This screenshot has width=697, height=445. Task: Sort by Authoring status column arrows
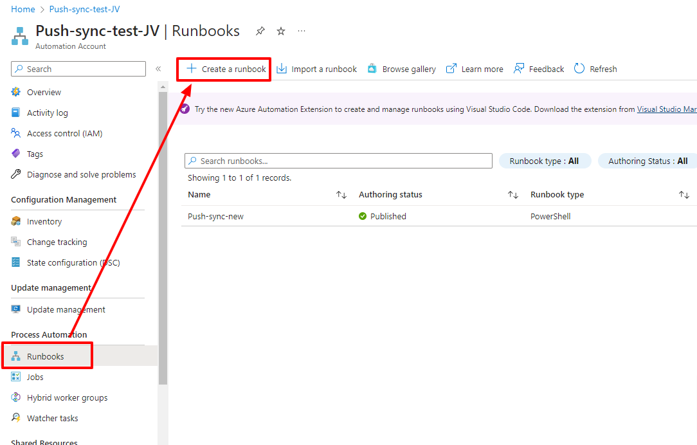click(513, 195)
